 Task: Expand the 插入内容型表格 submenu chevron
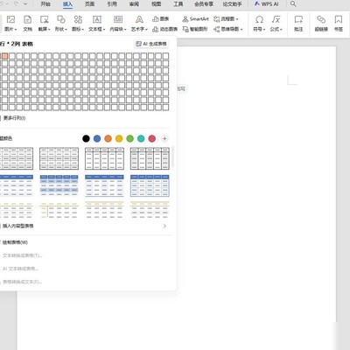click(x=164, y=226)
